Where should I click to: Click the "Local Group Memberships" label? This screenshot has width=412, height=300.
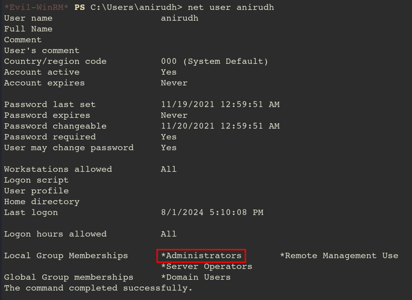(66, 255)
